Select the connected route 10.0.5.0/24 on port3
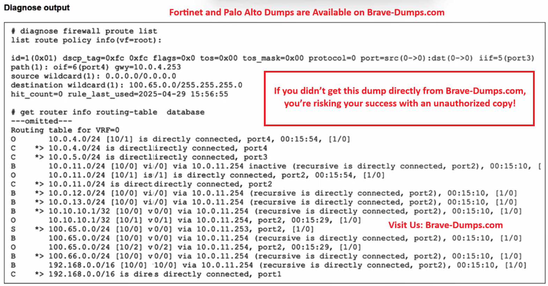This screenshot has width=548, height=286. (x=157, y=157)
